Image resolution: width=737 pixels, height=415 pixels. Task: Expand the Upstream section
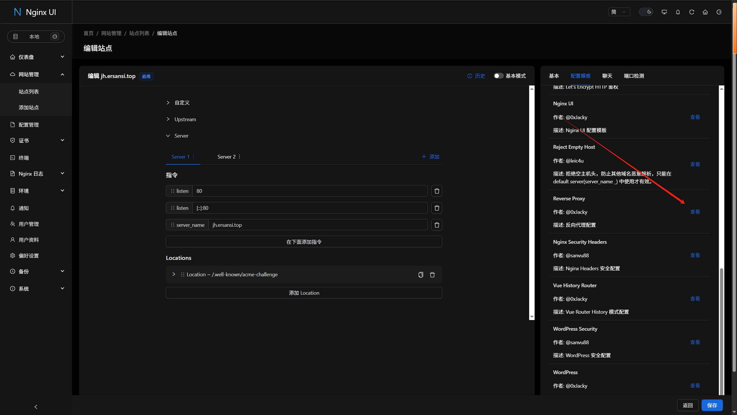(181, 119)
